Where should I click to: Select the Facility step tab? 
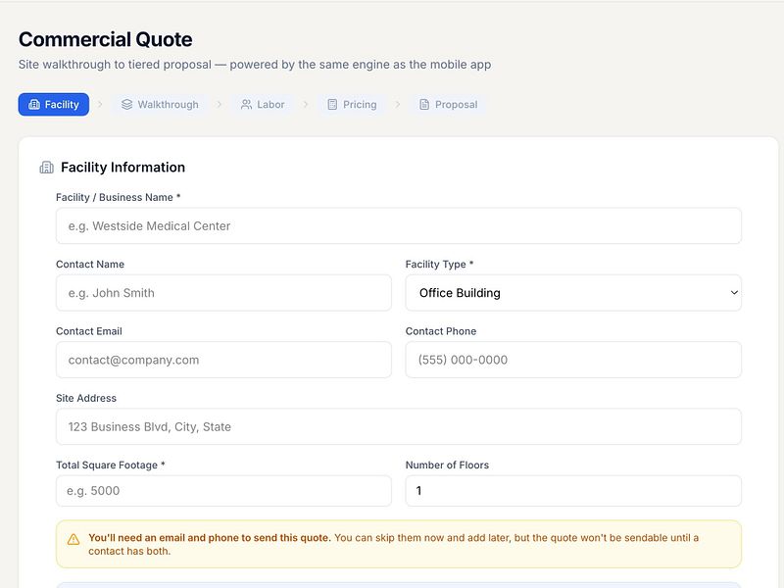[54, 105]
